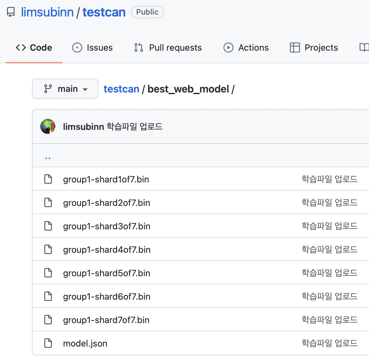Go up to the parent directory (..)
Viewport: 369px width, 363px height.
47,158
